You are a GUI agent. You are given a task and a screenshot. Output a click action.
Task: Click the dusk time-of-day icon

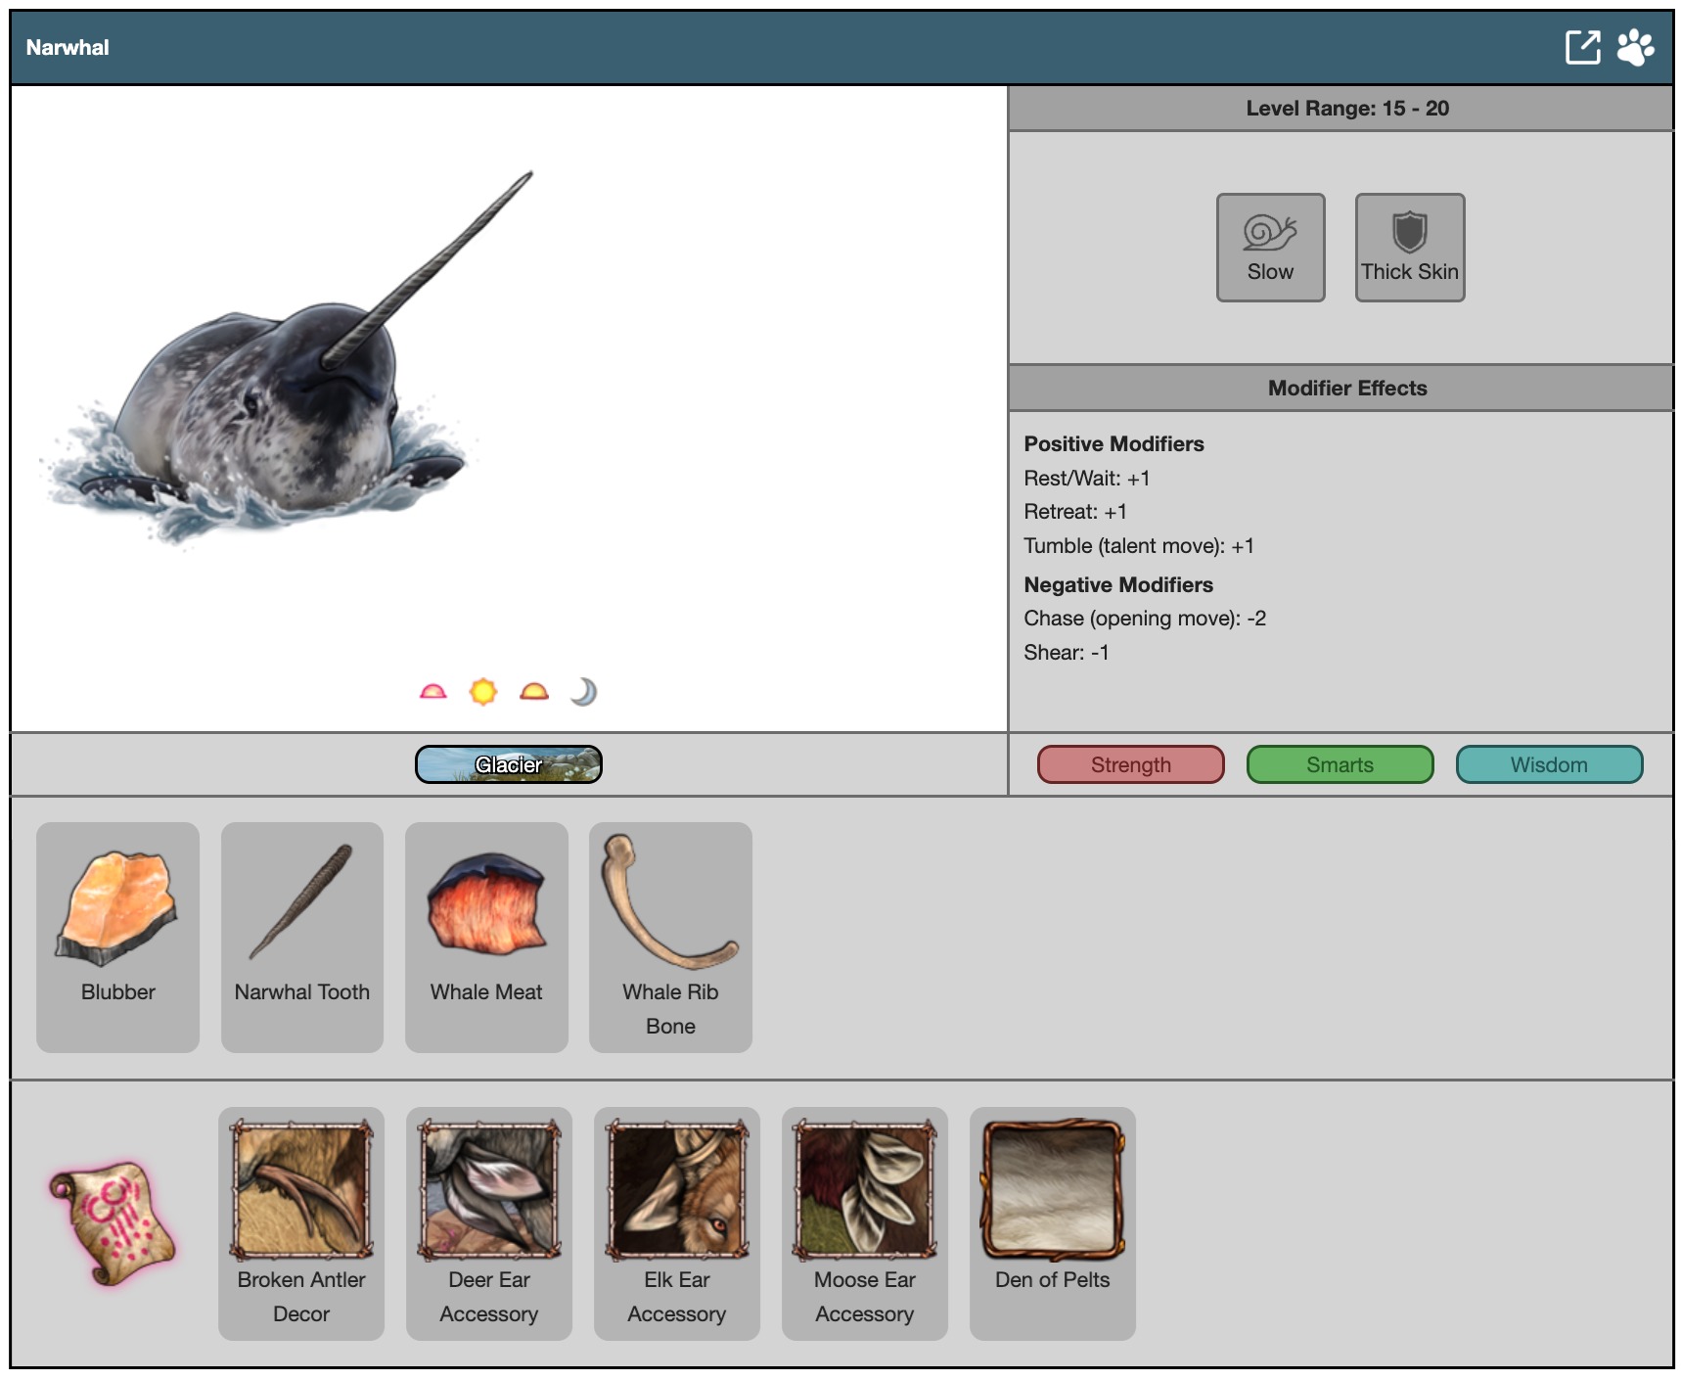534,692
